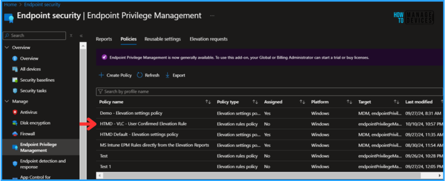Click the Disk encryption icon

15,123
